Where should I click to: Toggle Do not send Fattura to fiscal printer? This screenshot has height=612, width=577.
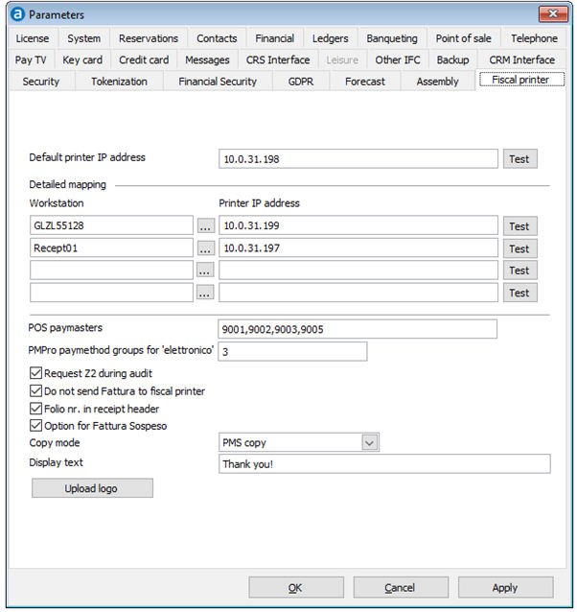35,390
